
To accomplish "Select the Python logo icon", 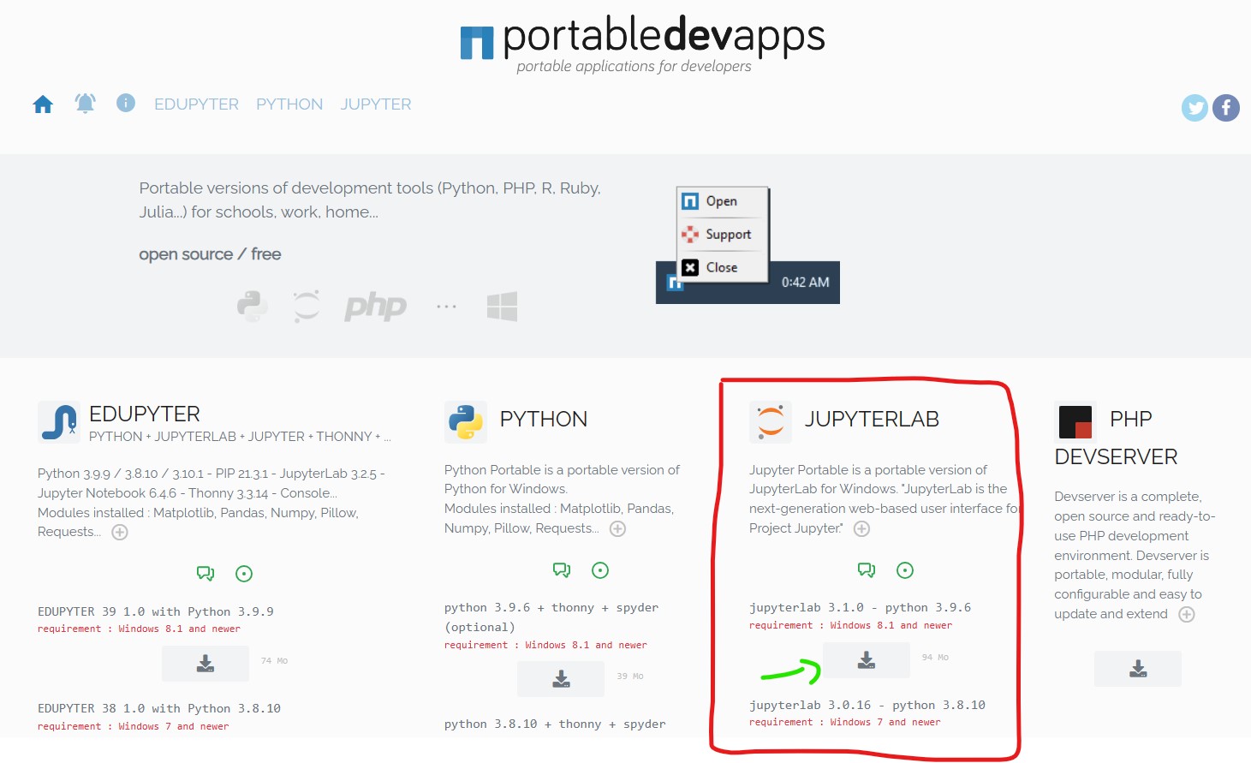I will coord(465,420).
